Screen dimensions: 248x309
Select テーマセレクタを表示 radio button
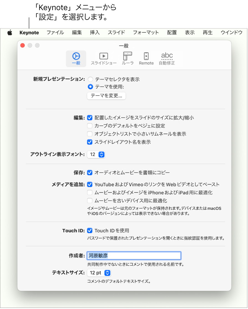tap(90, 79)
